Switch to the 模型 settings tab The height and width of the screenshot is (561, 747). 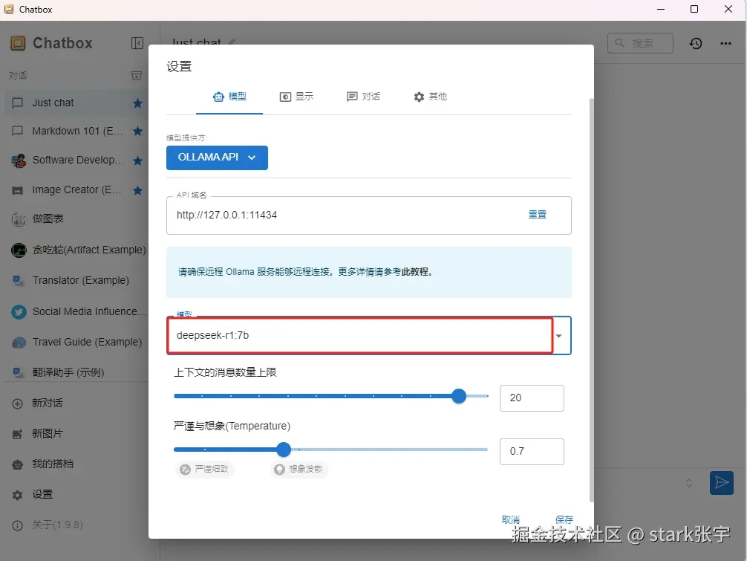229,97
